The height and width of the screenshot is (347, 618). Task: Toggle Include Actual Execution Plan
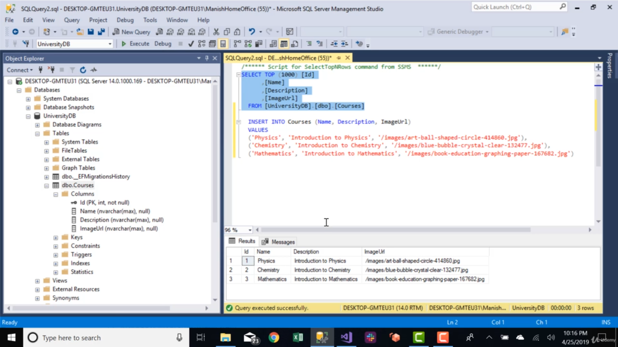click(x=237, y=44)
